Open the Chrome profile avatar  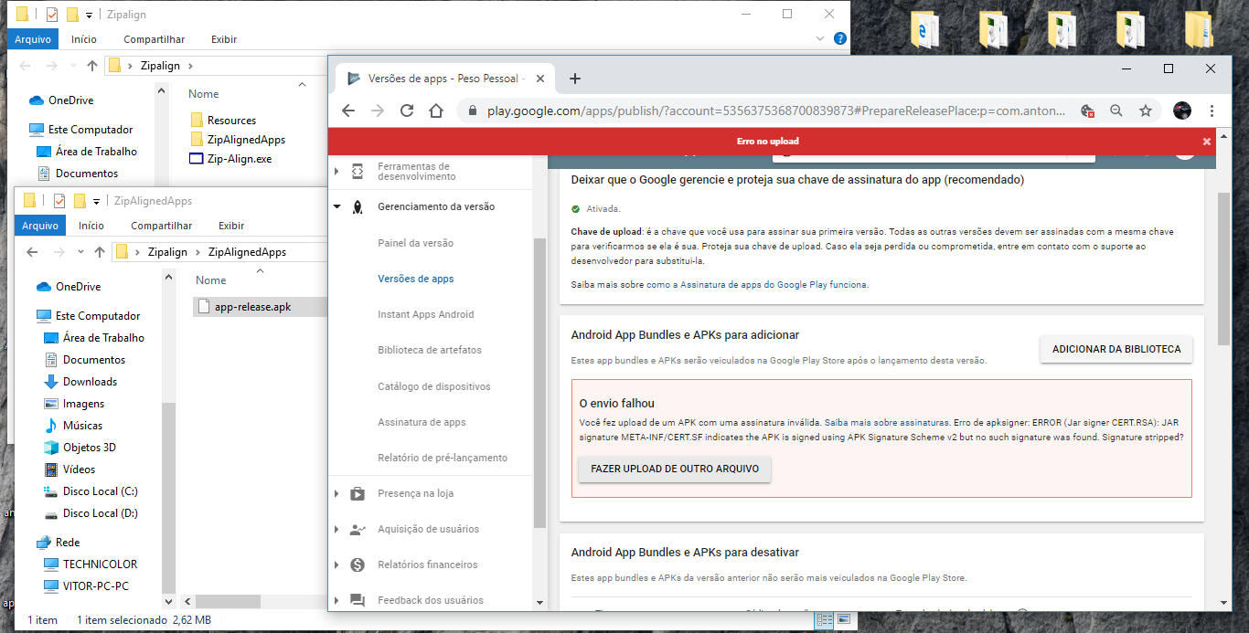[x=1182, y=111]
